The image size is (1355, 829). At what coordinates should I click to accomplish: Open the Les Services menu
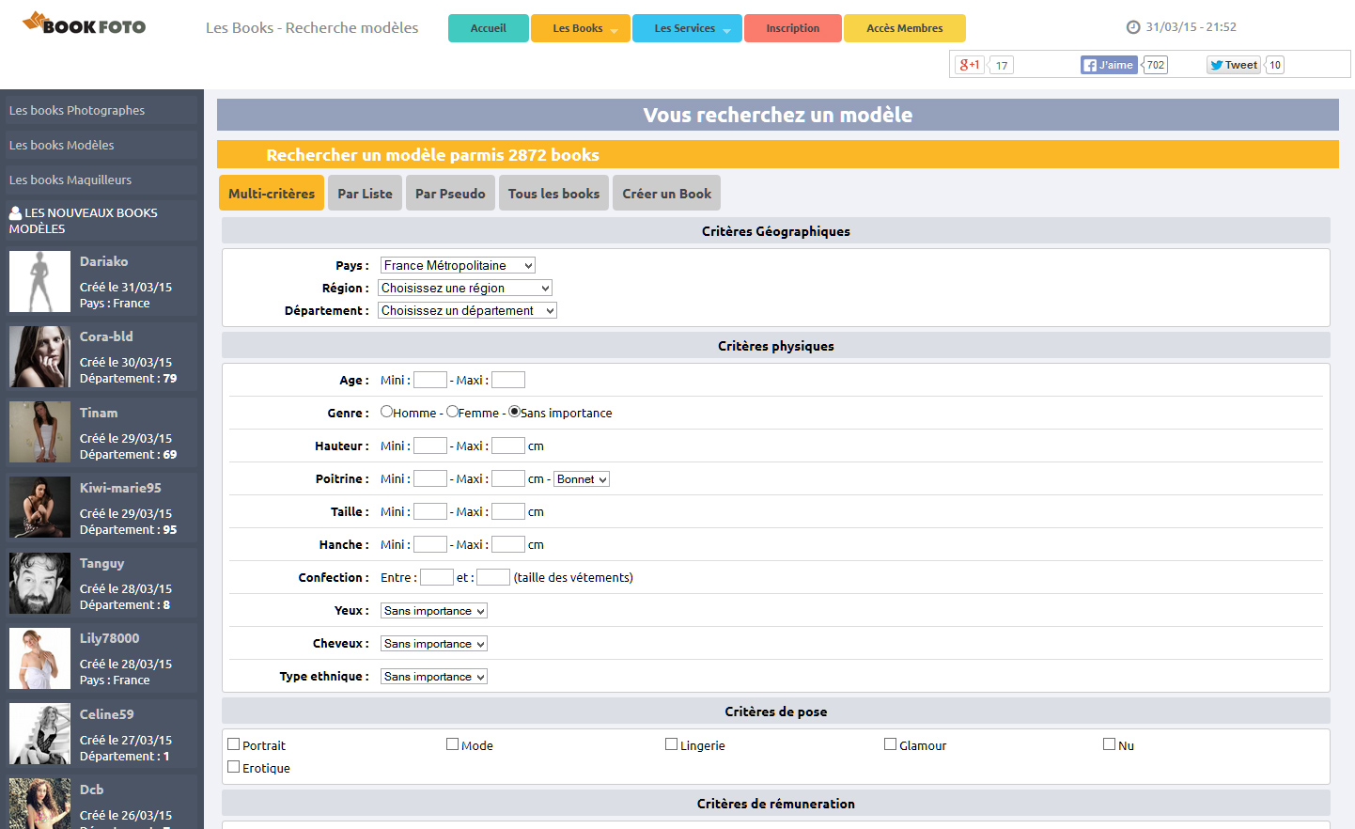pyautogui.click(x=687, y=28)
